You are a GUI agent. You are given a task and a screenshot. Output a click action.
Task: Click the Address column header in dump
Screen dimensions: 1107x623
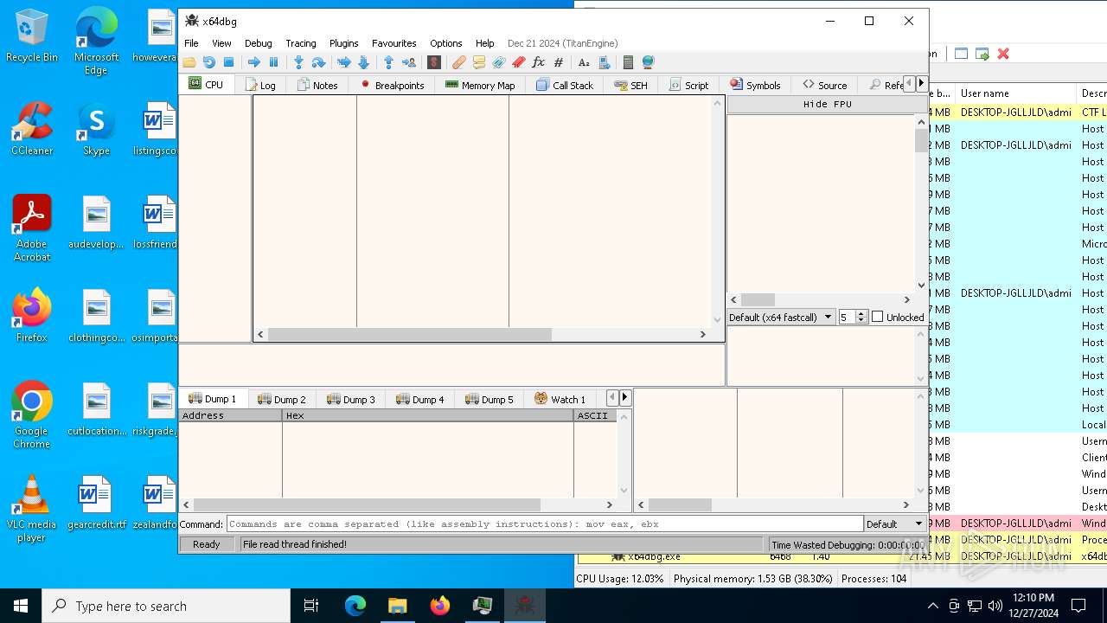230,415
